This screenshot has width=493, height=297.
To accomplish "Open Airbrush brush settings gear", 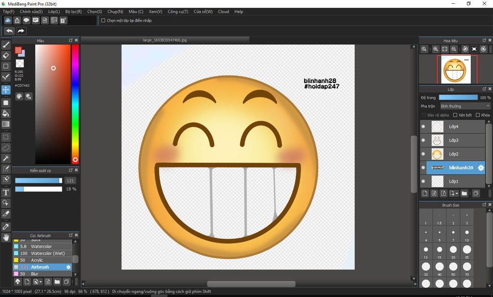I will point(68,267).
